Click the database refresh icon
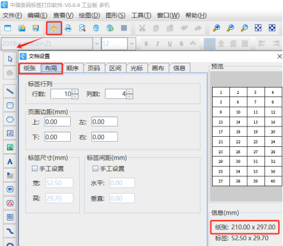The image size is (283, 246). coord(110,28)
